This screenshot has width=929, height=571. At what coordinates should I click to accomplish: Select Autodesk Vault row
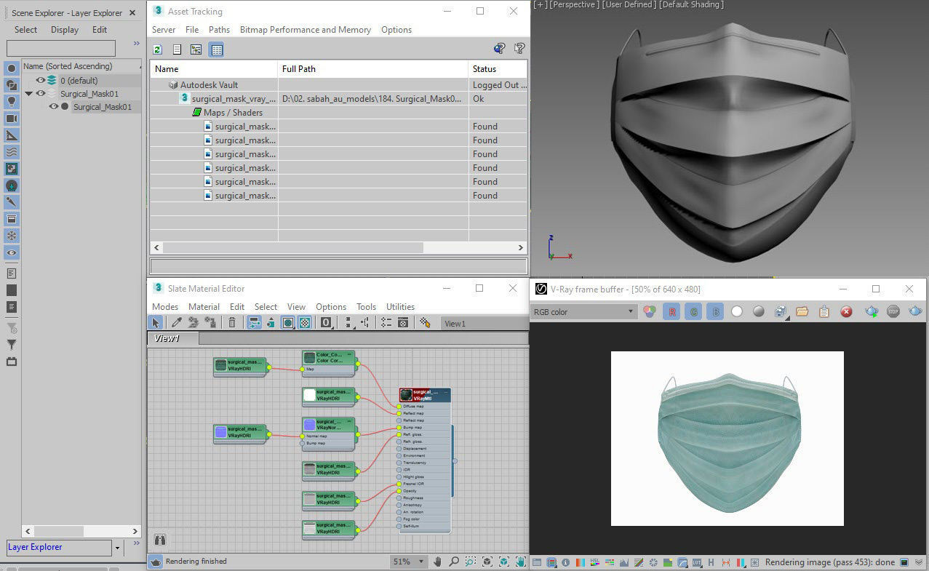pos(339,85)
